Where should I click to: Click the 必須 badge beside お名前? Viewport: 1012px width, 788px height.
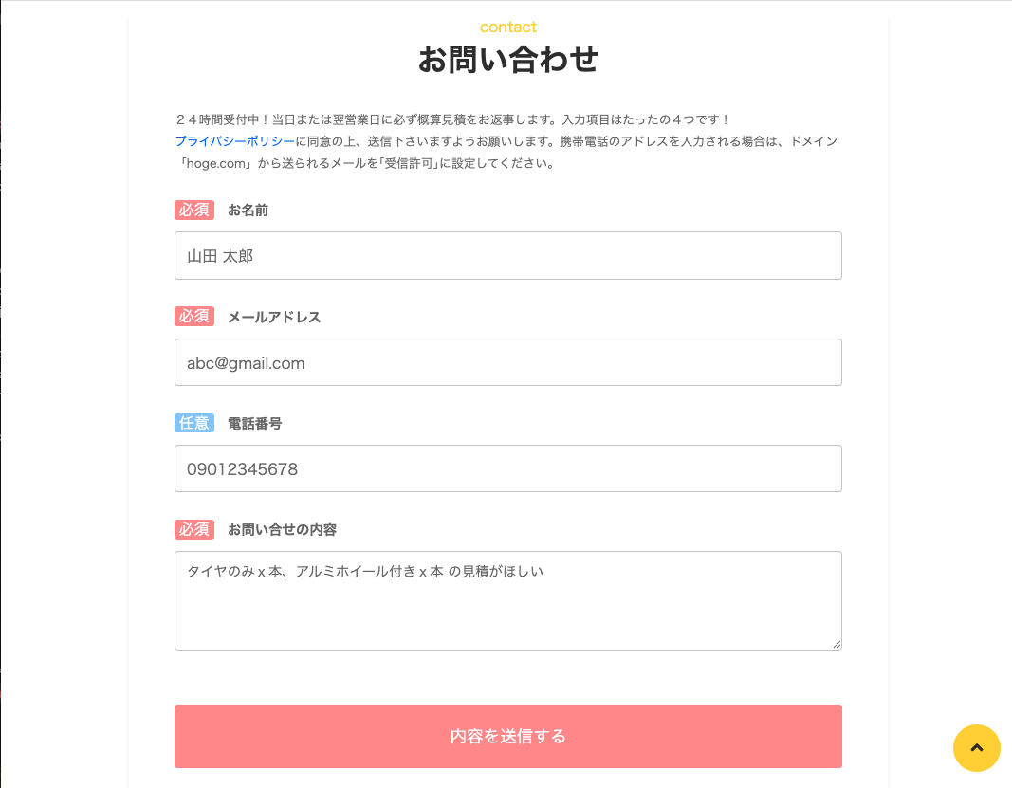pos(194,210)
